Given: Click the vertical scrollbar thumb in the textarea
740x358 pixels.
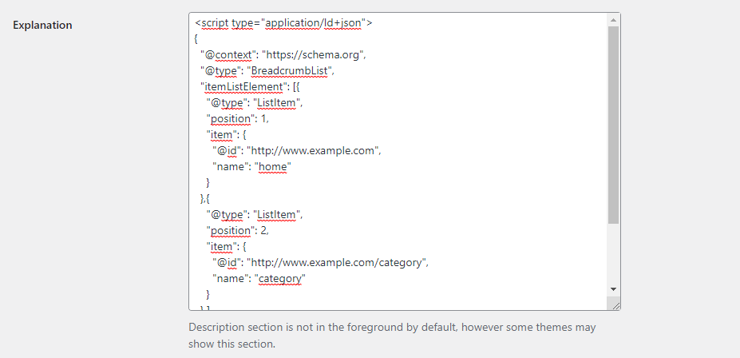Looking at the screenshot, I should tap(613, 125).
